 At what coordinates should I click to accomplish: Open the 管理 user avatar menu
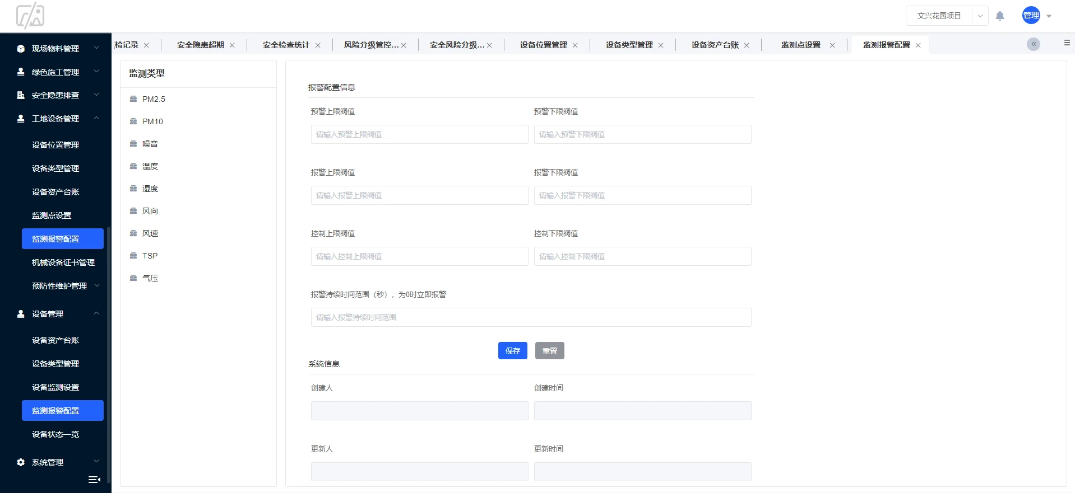pyautogui.click(x=1031, y=16)
